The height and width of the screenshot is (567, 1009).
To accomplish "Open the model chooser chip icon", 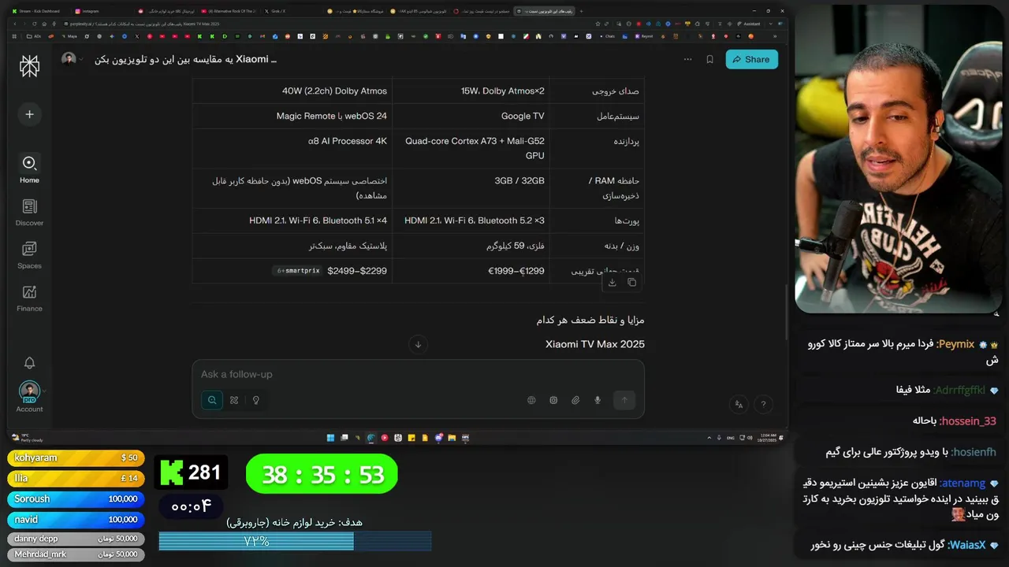I will 553,400.
